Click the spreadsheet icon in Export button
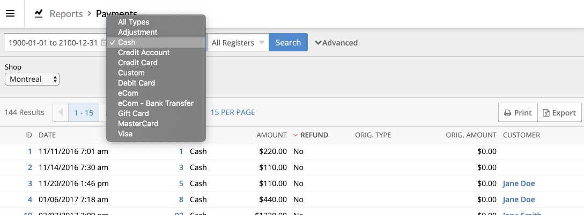 click(x=546, y=113)
